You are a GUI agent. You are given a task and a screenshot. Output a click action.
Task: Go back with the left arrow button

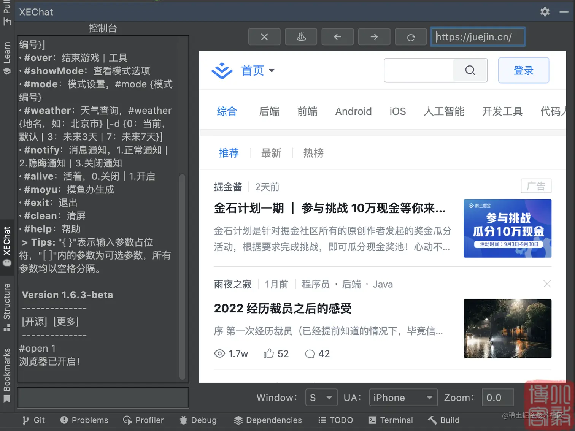(337, 37)
